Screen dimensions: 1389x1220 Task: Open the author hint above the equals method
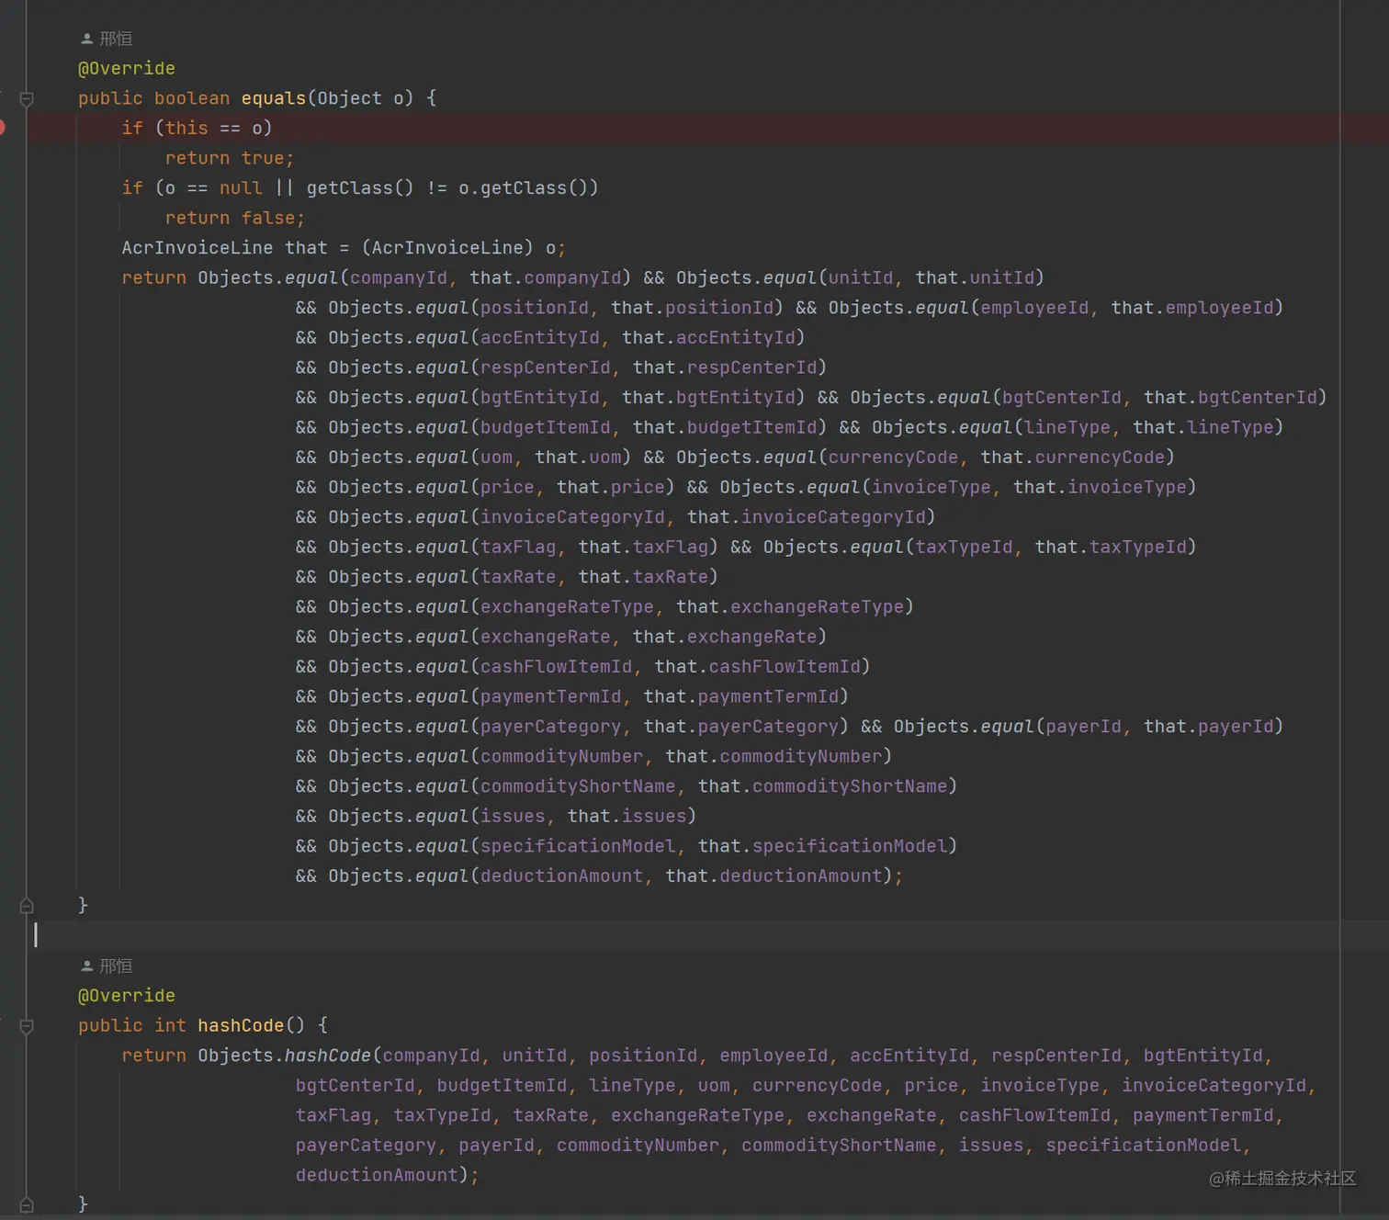[x=107, y=39]
